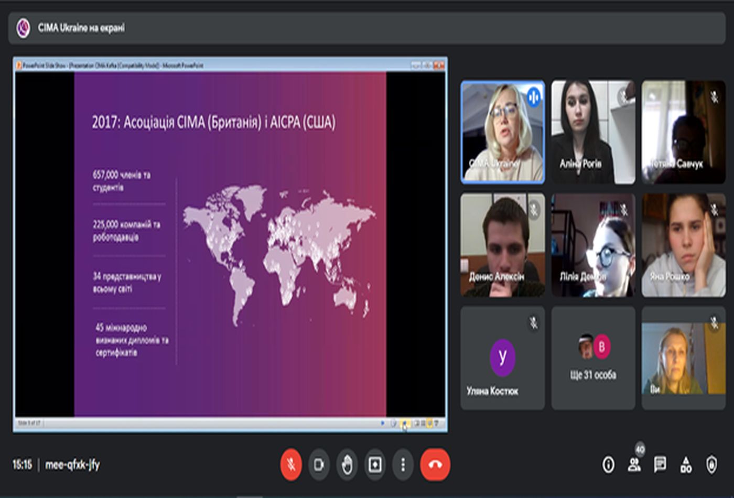The image size is (734, 498).
Task: Click the Present now screen share icon
Action: pos(375,464)
